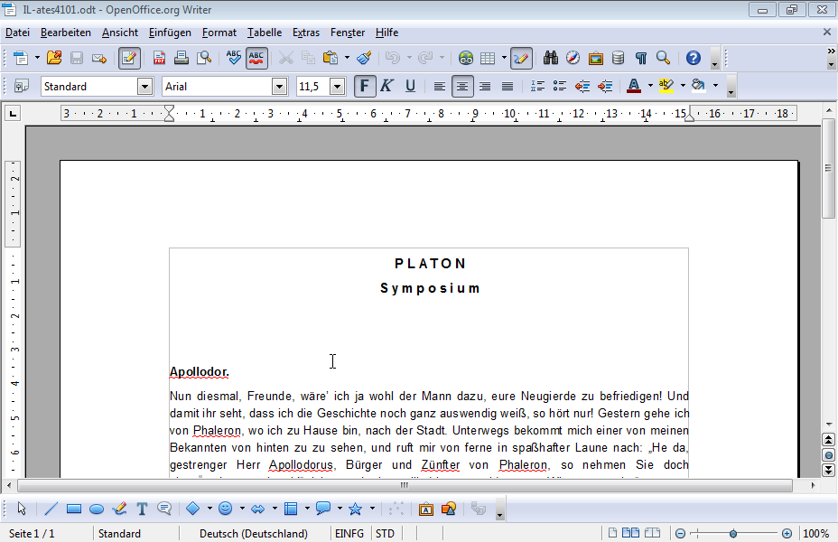This screenshot has height=542, width=838.
Task: Turn numbering on with the numbered list icon
Action: (x=537, y=86)
